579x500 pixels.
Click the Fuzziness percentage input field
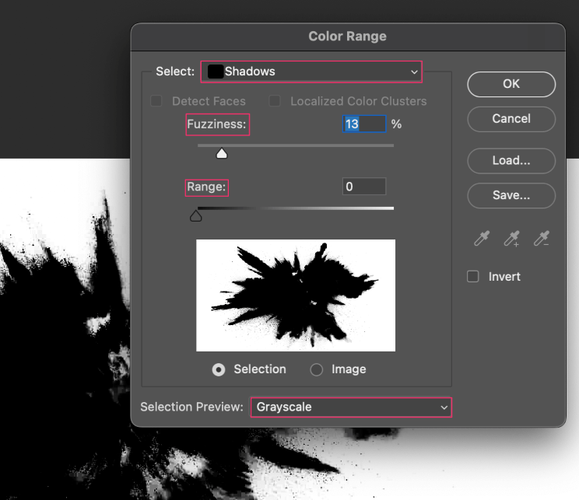tap(364, 124)
